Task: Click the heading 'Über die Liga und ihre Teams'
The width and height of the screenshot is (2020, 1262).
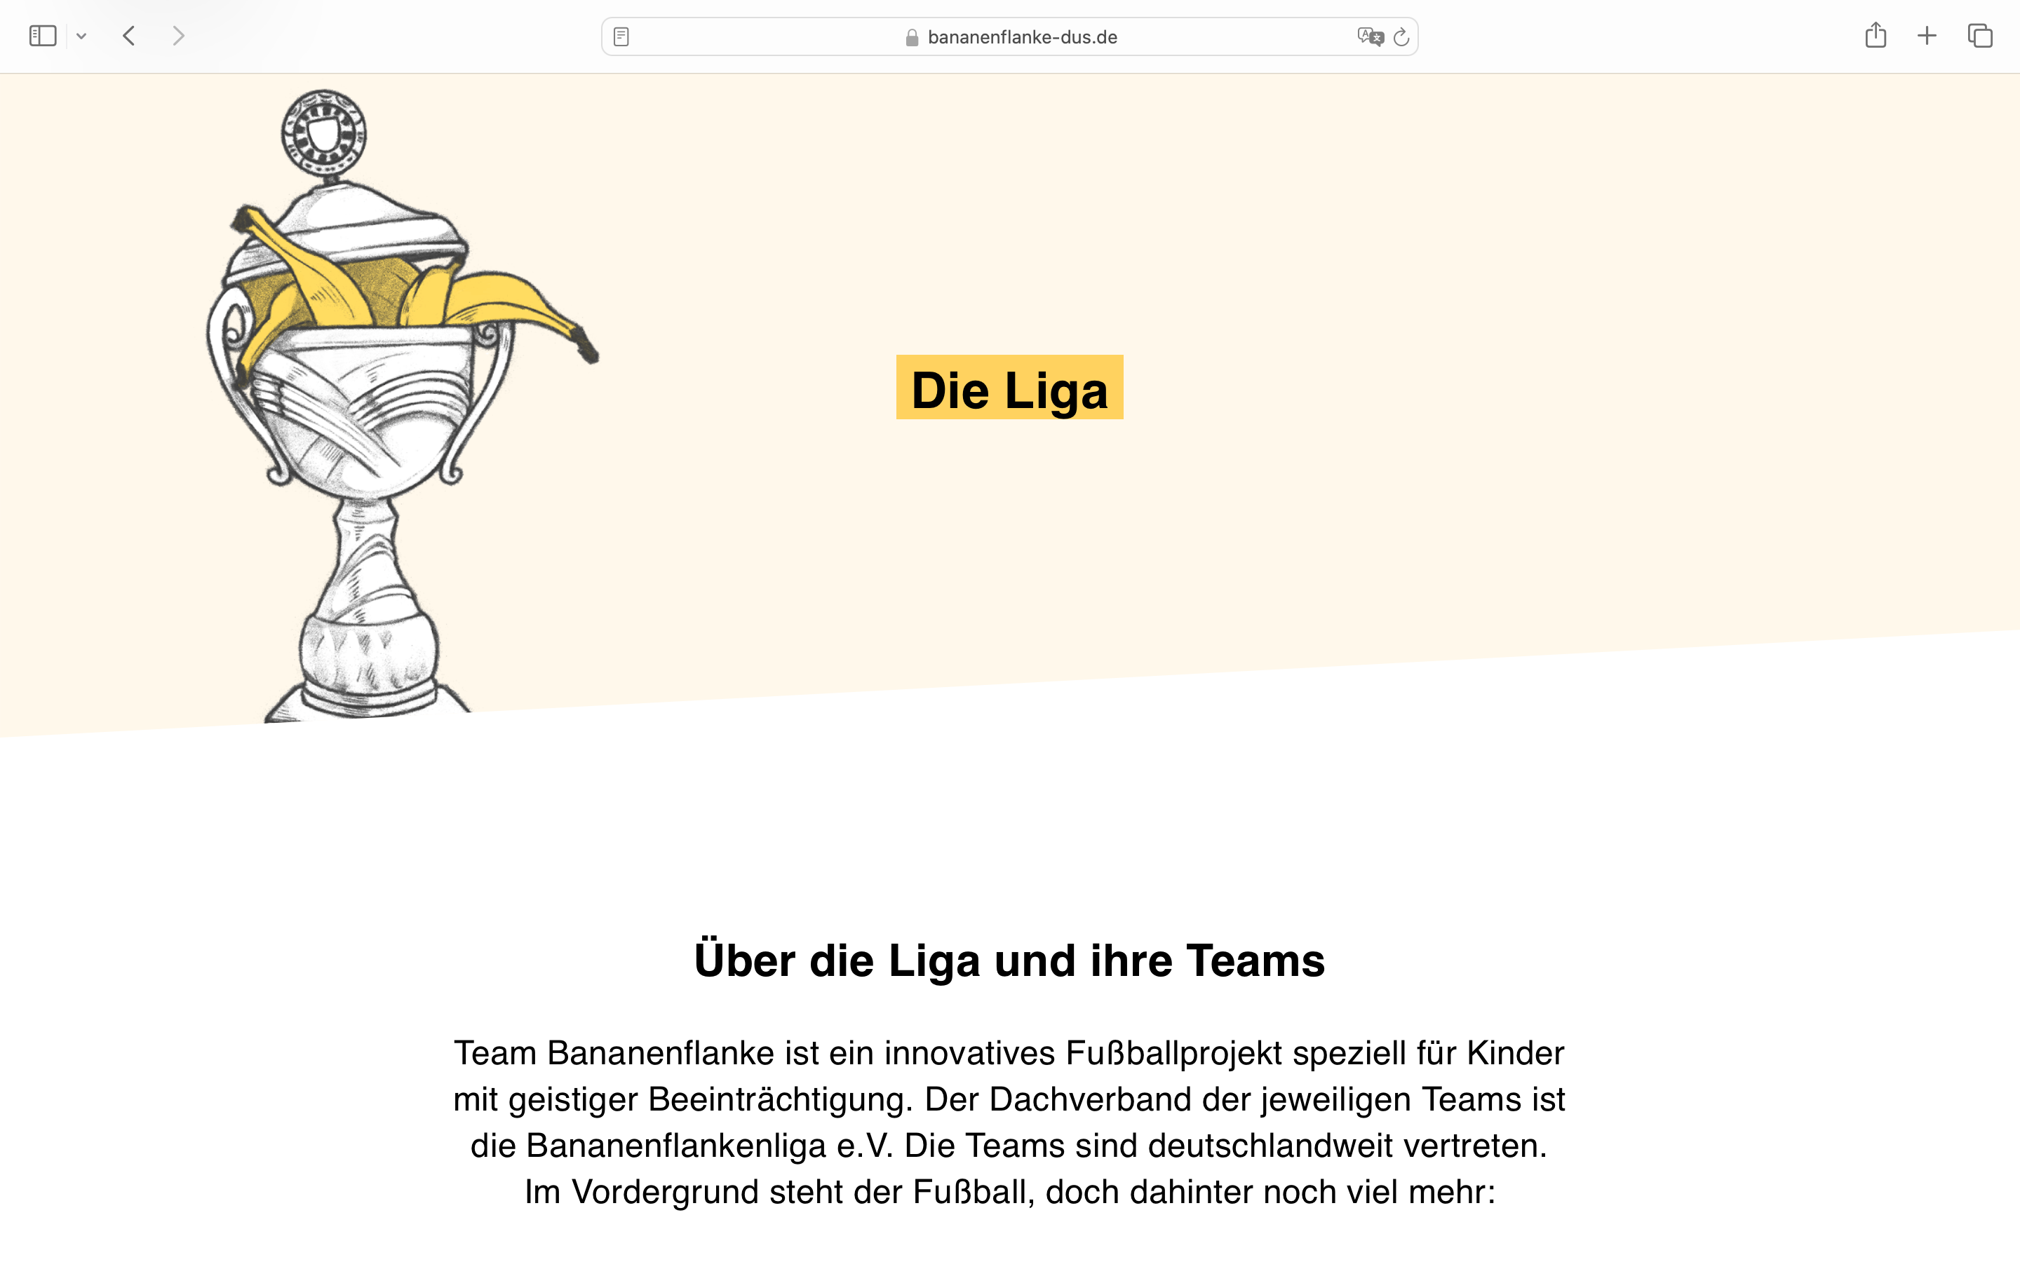Action: click(1009, 960)
